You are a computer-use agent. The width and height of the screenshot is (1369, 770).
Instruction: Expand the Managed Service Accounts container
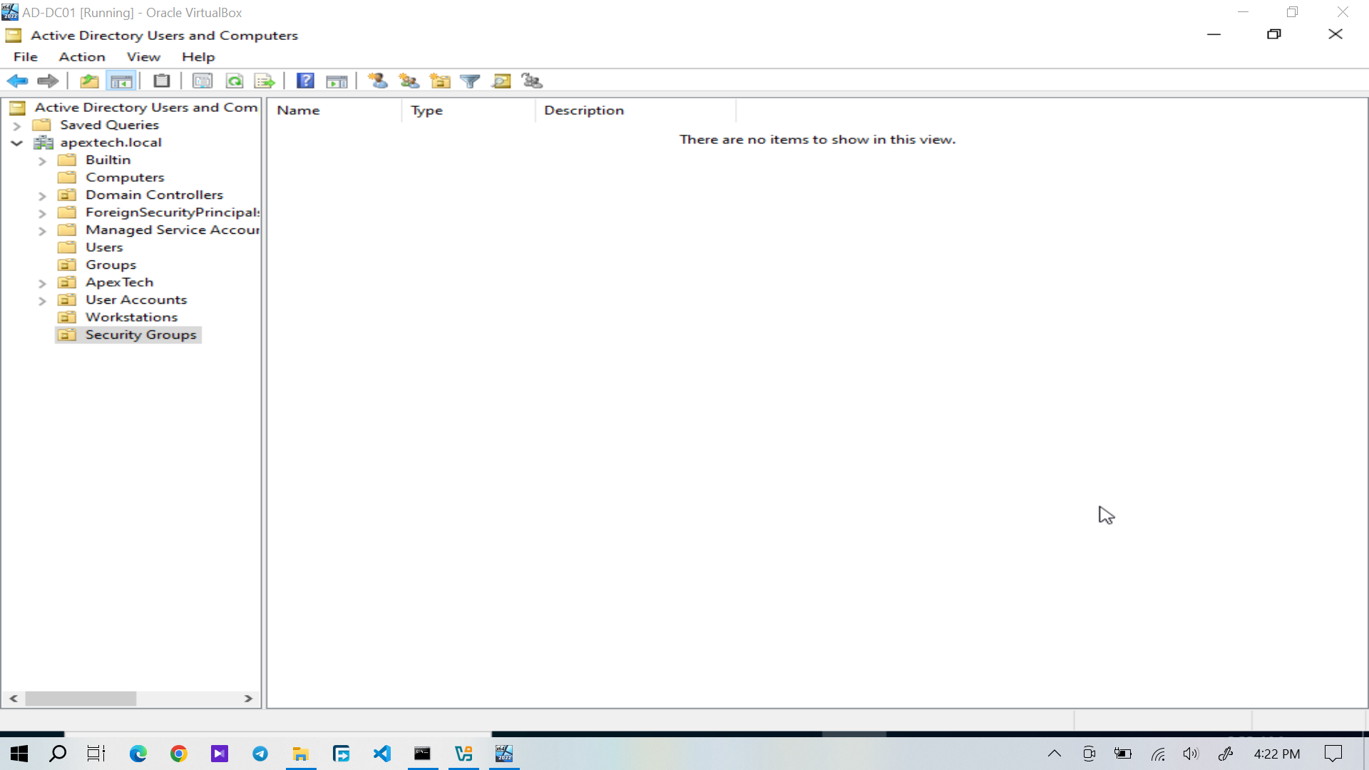coord(42,230)
